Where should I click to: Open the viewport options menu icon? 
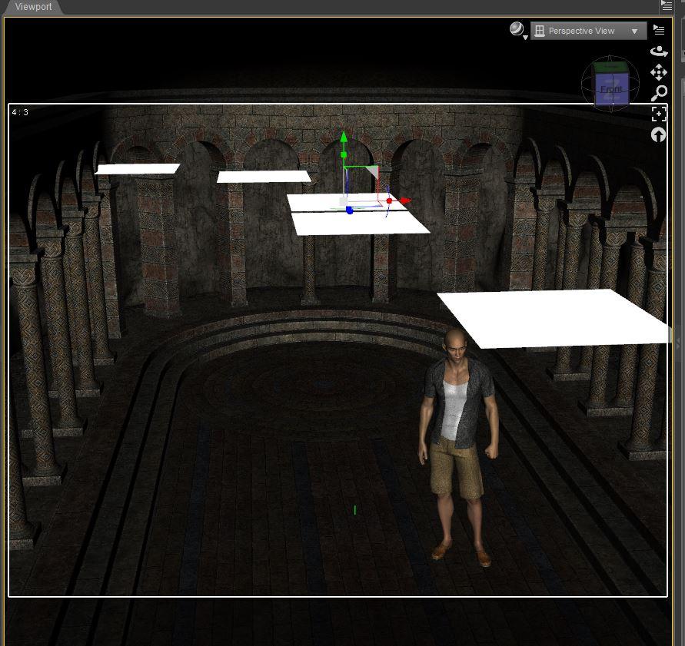(659, 30)
